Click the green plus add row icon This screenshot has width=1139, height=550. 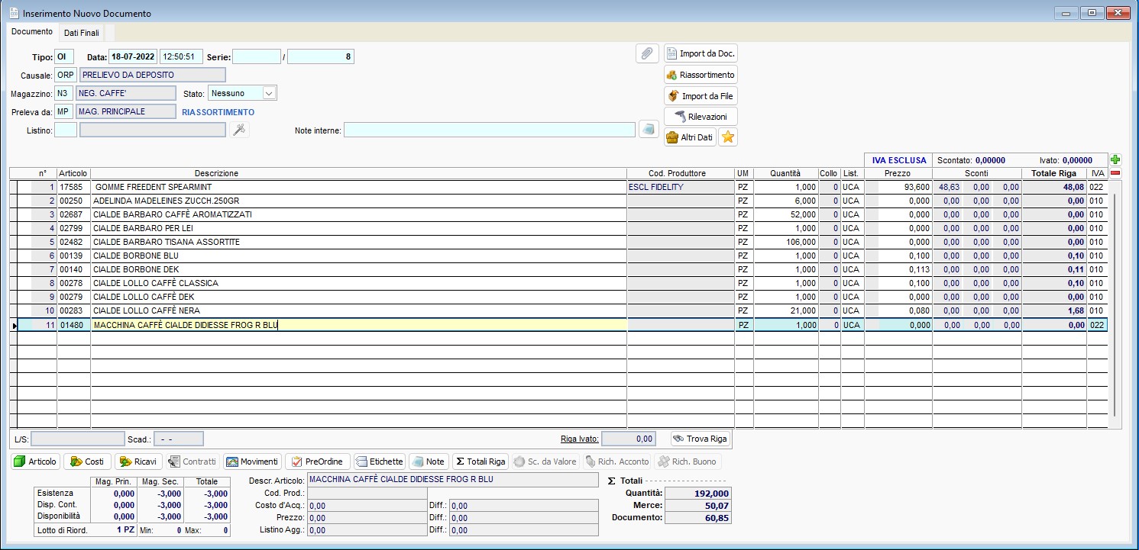coord(1115,160)
